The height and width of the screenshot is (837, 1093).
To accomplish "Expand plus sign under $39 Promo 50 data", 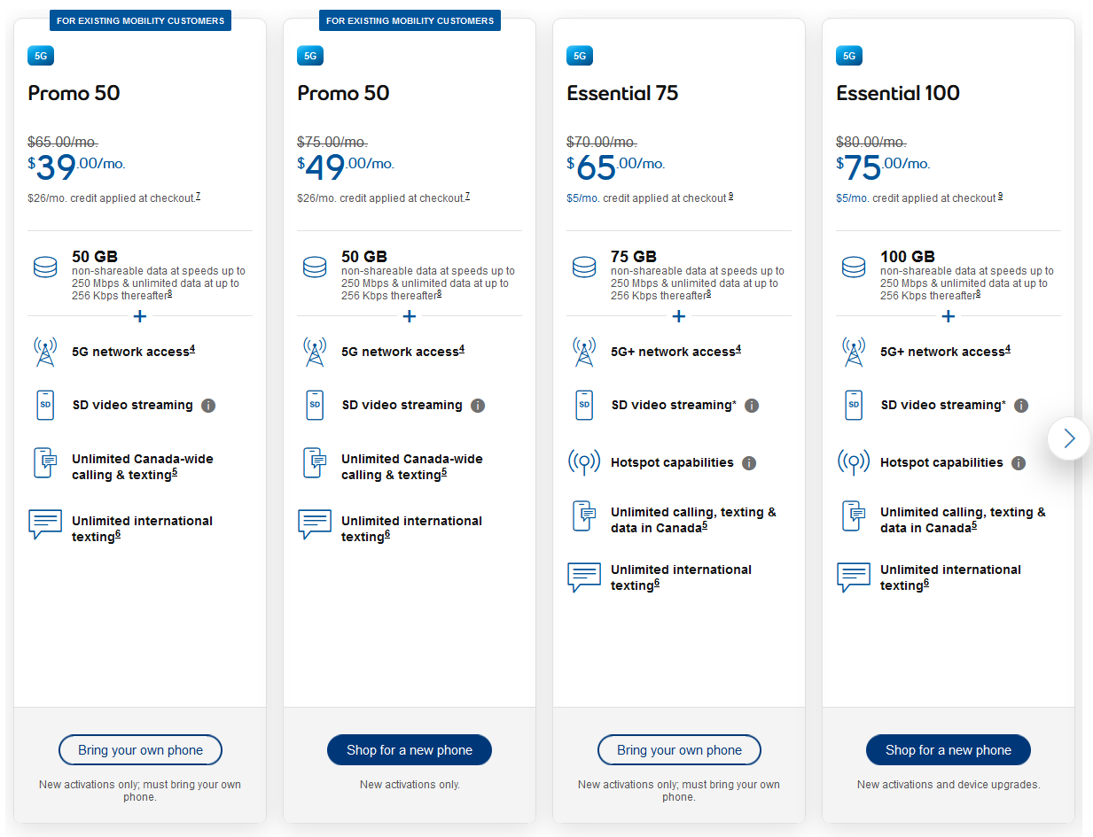I will [140, 316].
